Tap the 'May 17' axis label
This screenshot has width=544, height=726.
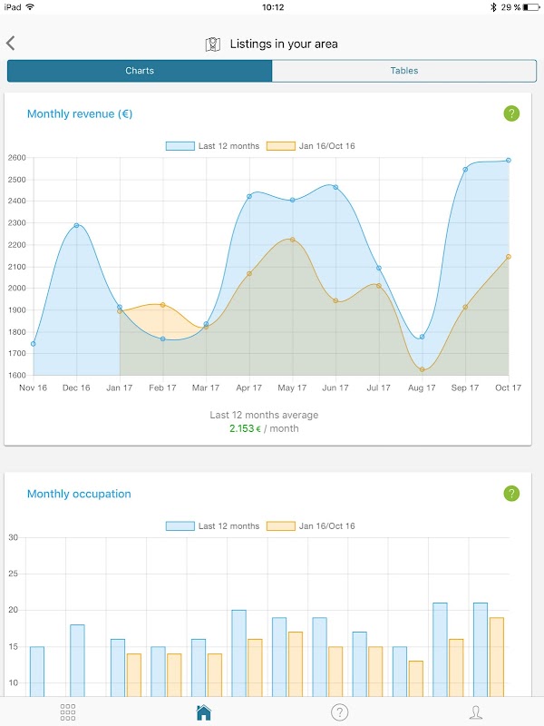[292, 388]
